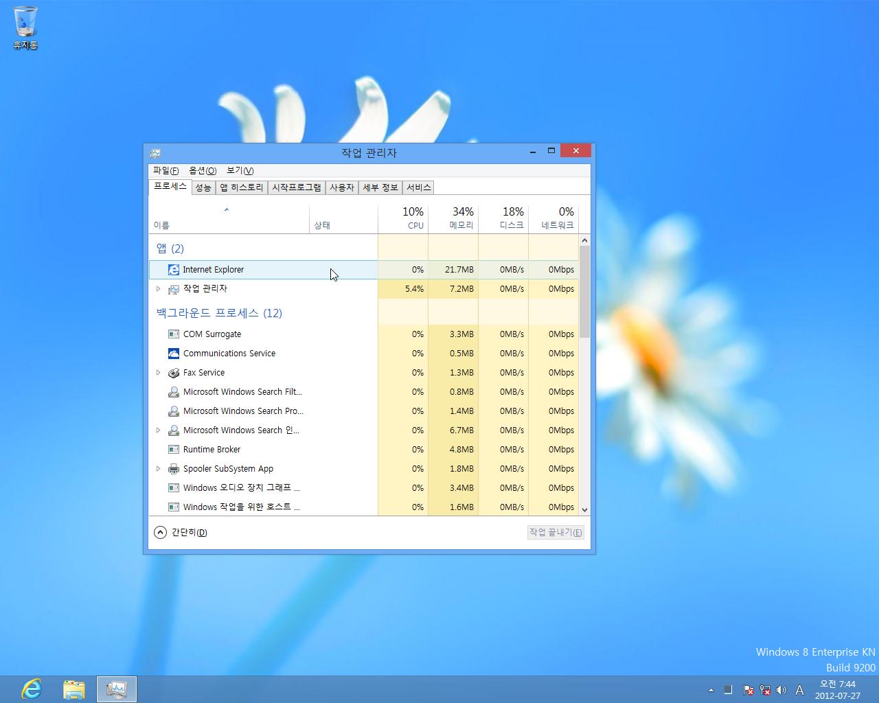Sort by the 네트워크 column header
Image resolution: width=879 pixels, height=703 pixels.
coord(553,218)
